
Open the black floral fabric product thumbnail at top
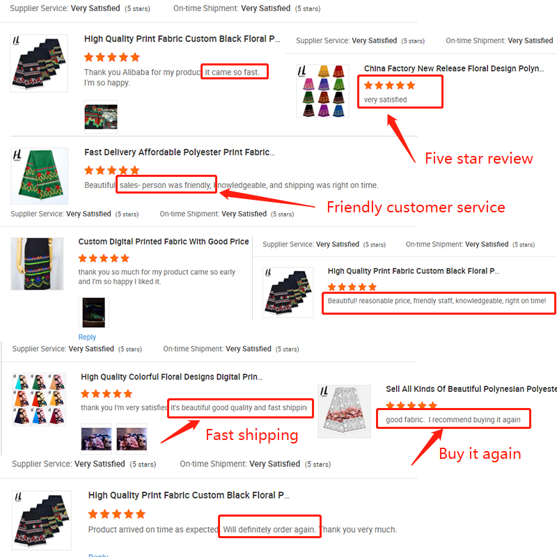(x=39, y=63)
